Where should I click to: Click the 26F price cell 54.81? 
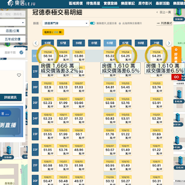tap(110, 87)
